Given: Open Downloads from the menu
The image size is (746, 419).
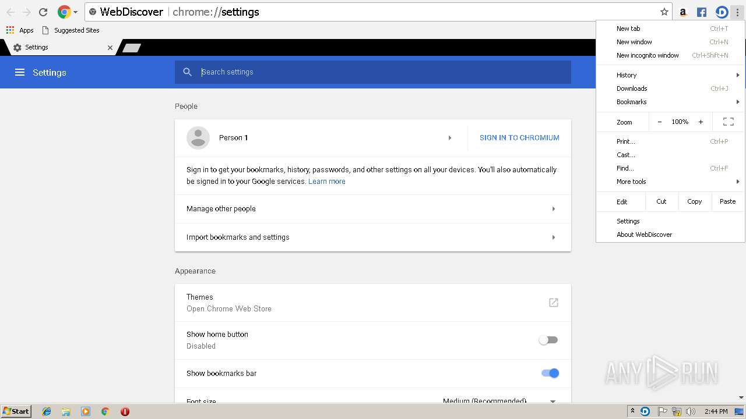Looking at the screenshot, I should [x=670, y=88].
